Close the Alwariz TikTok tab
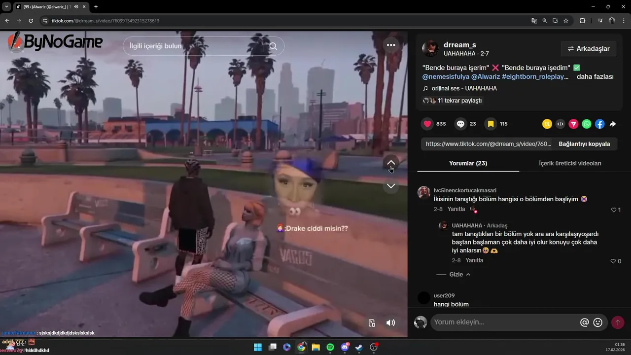The image size is (631, 355). [84, 7]
